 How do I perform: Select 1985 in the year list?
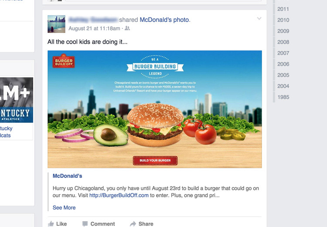click(x=283, y=97)
